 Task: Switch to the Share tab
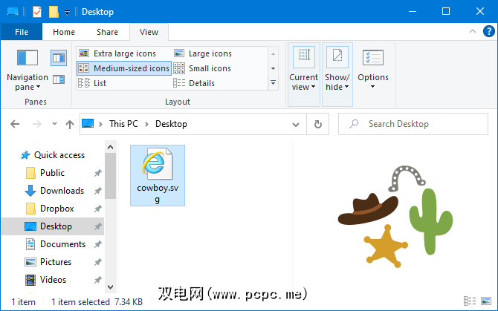point(107,32)
